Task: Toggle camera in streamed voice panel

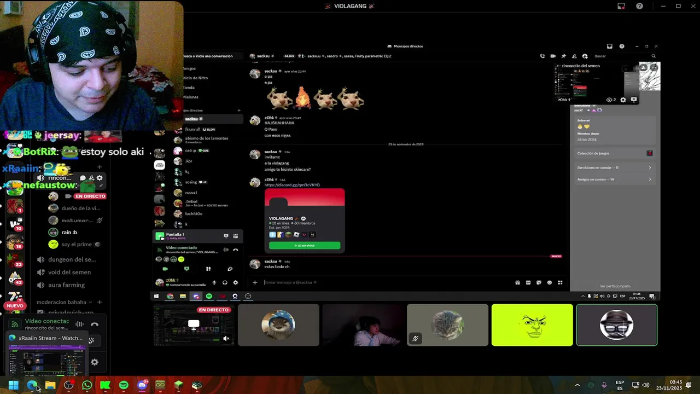Action: (x=165, y=269)
